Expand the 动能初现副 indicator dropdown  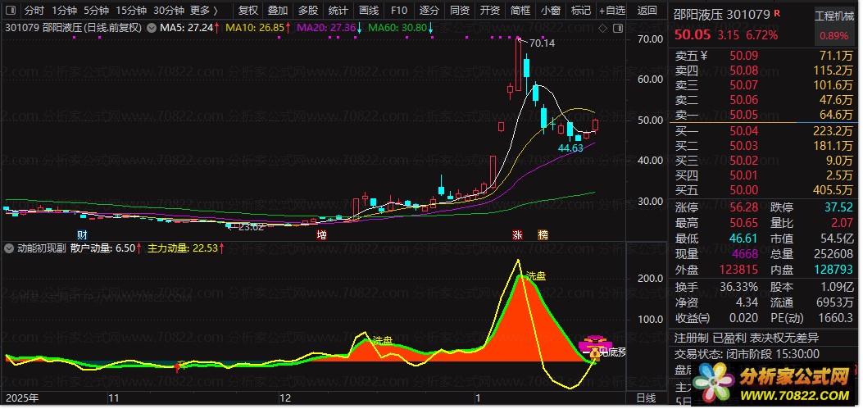[x=8, y=248]
